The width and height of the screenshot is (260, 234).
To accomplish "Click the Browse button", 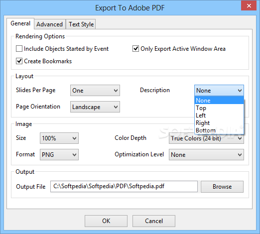I will pyautogui.click(x=222, y=187).
